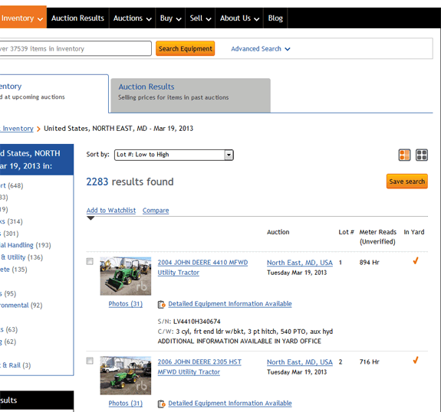Click the Save search button
Image resolution: width=441 pixels, height=412 pixels.
click(x=407, y=181)
